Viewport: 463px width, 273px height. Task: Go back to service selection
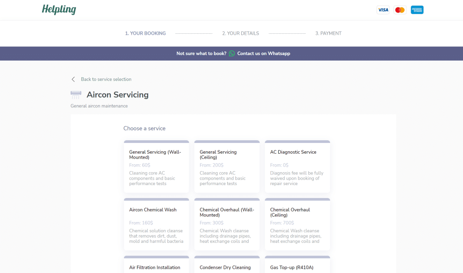point(106,79)
